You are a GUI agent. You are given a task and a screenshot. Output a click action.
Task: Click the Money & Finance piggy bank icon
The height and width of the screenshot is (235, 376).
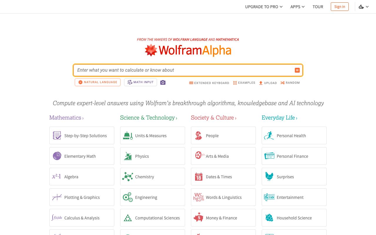(x=199, y=217)
